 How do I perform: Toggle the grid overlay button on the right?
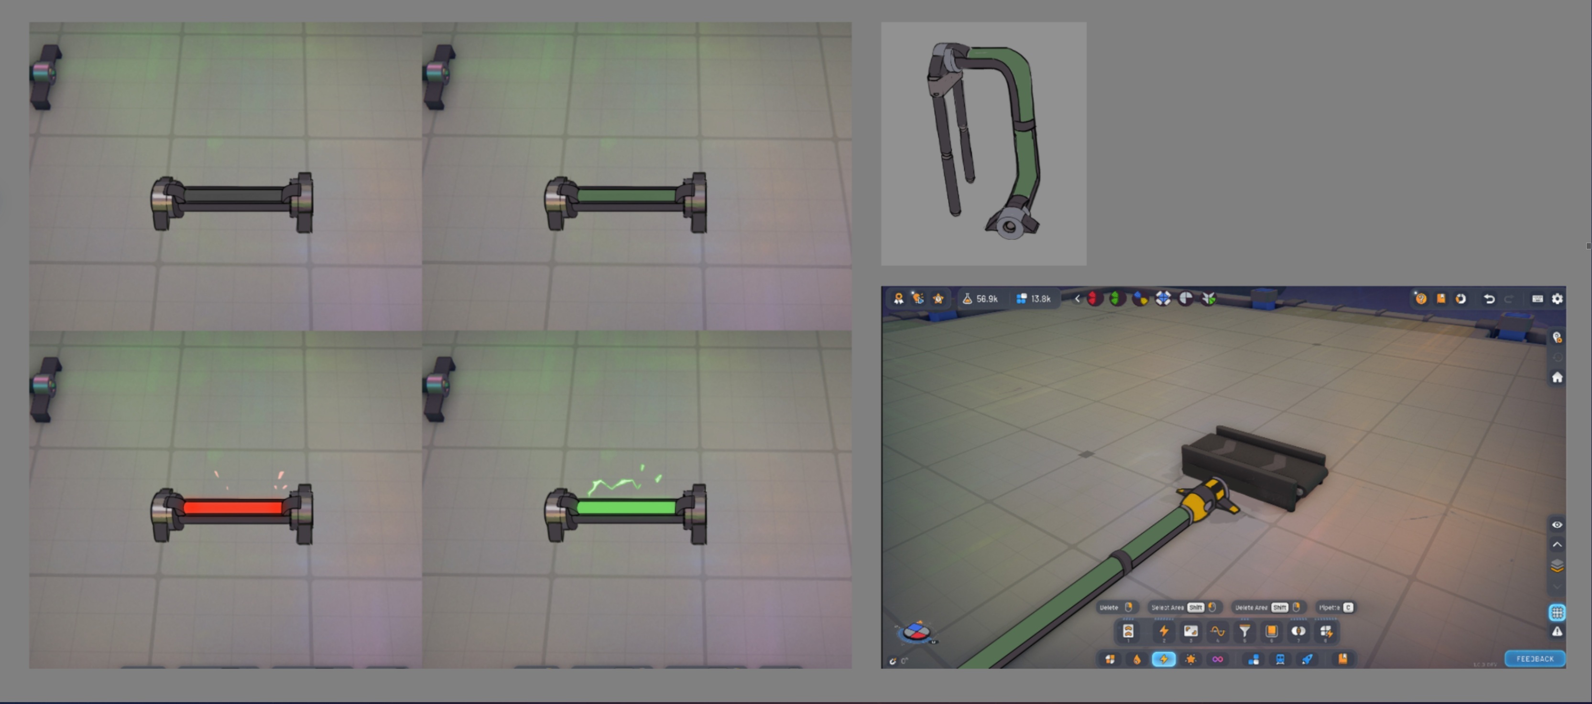tap(1557, 613)
